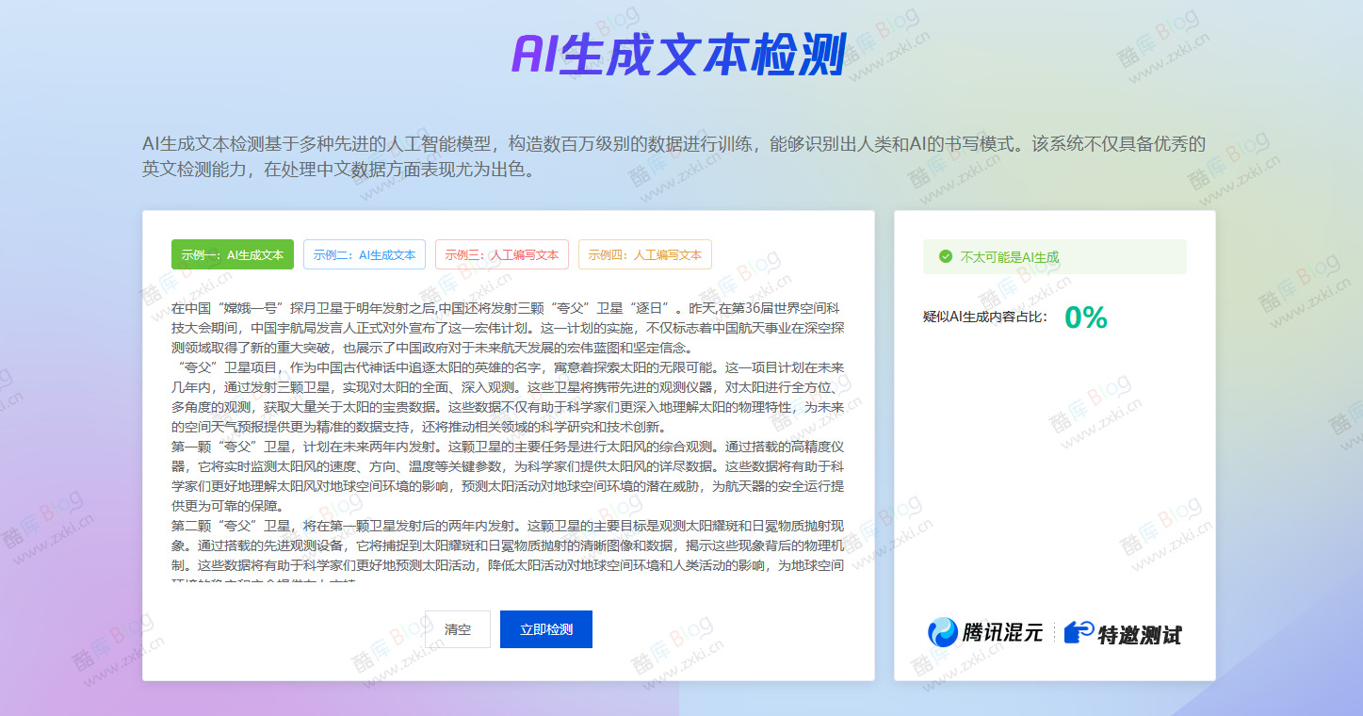
Task: Click the 疑似AI生成内容占比 label
Action: tap(985, 320)
